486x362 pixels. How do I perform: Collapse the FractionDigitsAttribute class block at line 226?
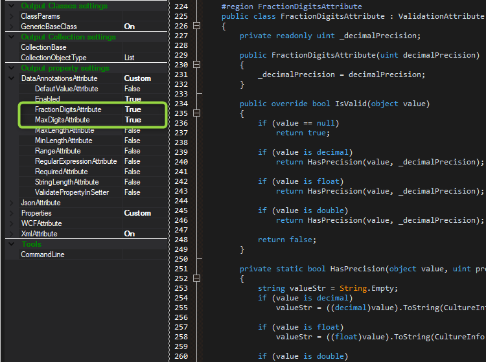click(196, 26)
